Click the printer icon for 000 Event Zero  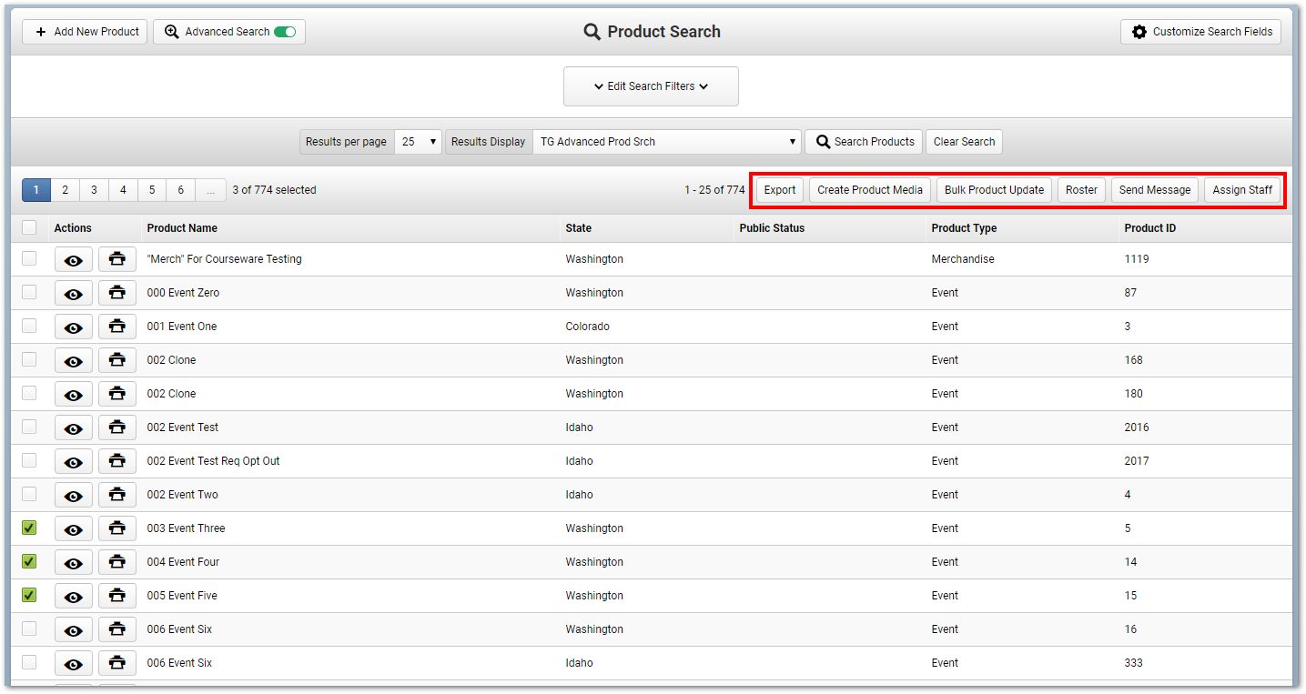[x=117, y=294]
